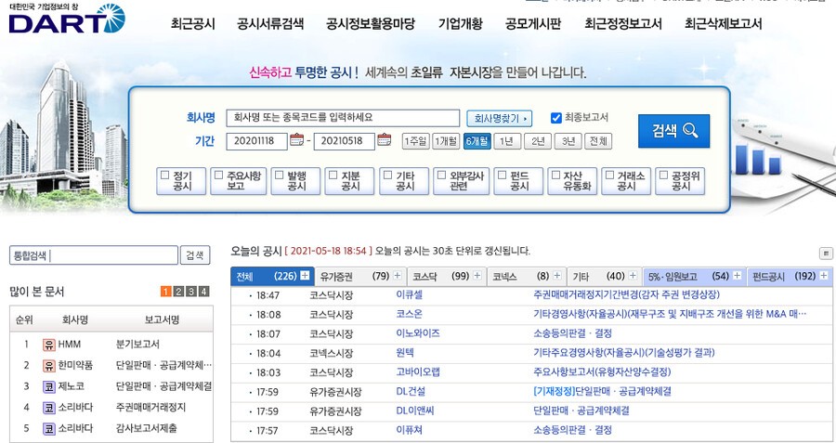Viewport: 836px width, 443px height.
Task: Set period to 2년
Action: click(538, 141)
